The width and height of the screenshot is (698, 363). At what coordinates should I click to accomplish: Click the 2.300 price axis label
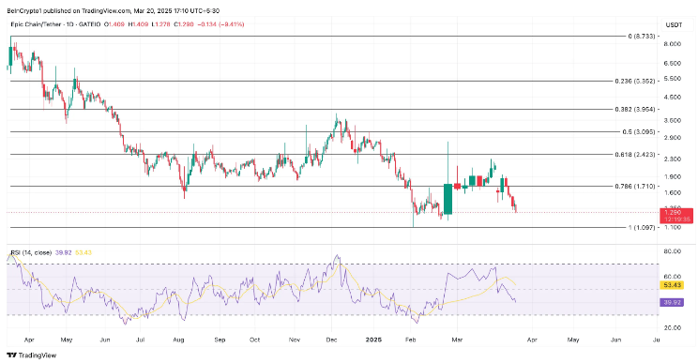click(x=672, y=159)
